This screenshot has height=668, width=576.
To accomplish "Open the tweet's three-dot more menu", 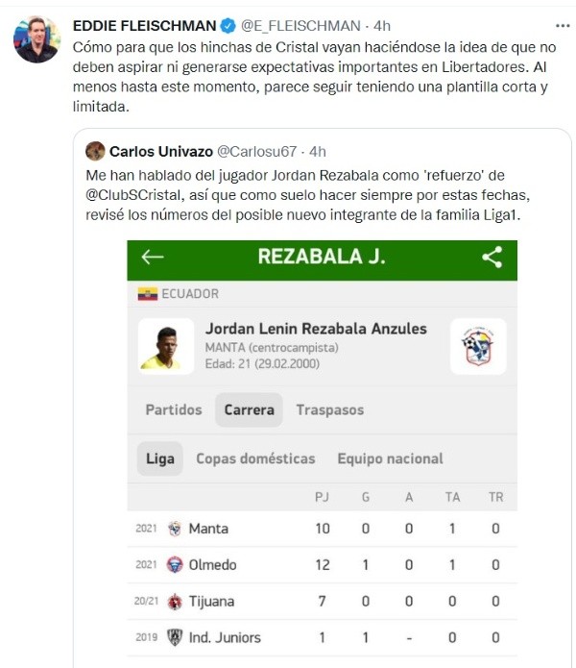I will point(563,24).
